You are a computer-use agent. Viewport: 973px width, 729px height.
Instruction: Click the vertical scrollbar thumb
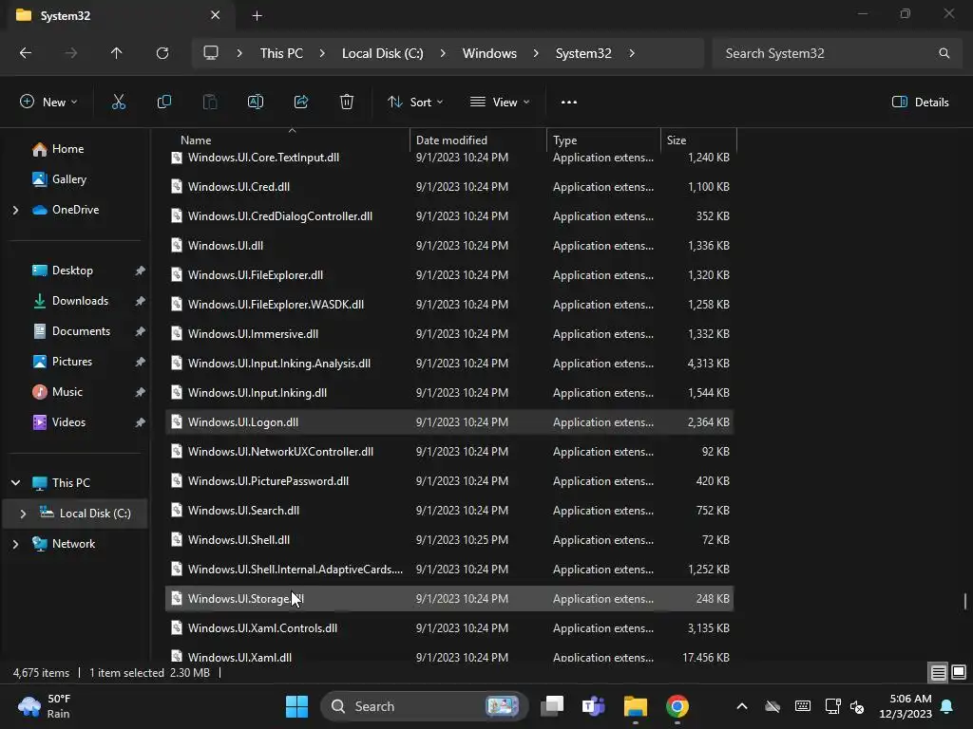tap(965, 601)
